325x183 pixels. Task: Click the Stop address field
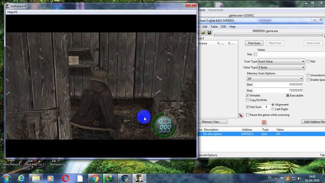[279, 90]
